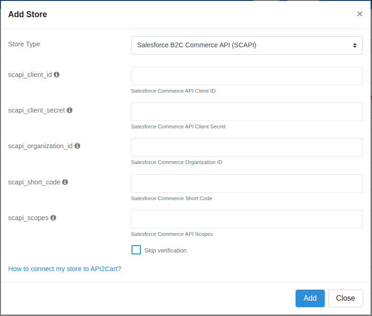Select Salesforce B2C Commerce API (SCAPI) option
The width and height of the screenshot is (372, 316).
click(x=246, y=45)
